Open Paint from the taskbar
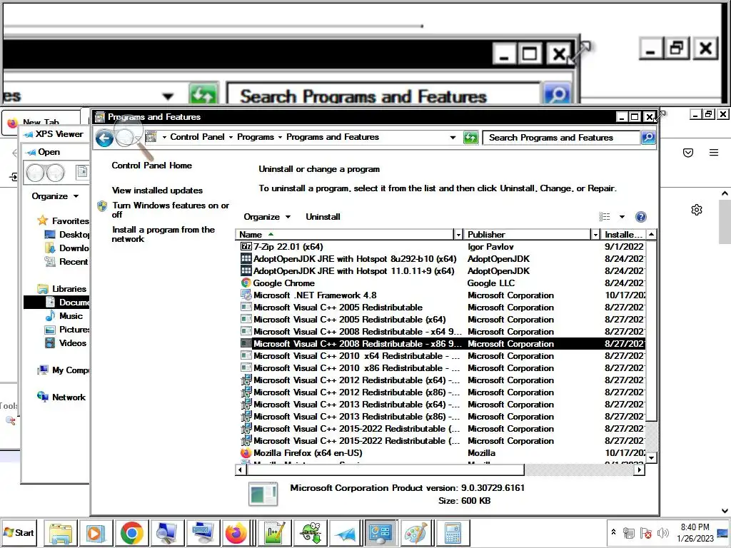Viewport: 731px width, 548px height. pos(416,532)
